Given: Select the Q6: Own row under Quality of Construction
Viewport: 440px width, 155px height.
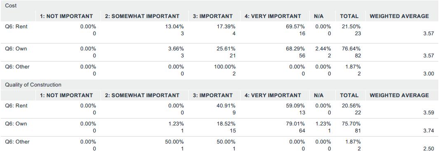Looking at the screenshot, I should coord(220,127).
